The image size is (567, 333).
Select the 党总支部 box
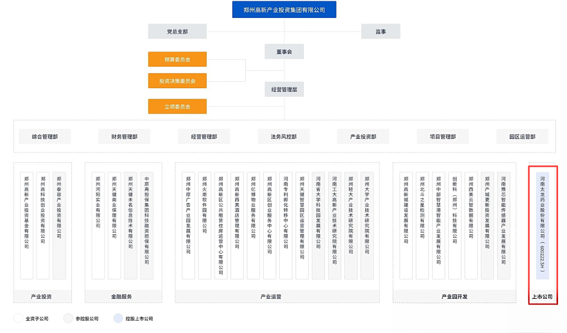[177, 32]
